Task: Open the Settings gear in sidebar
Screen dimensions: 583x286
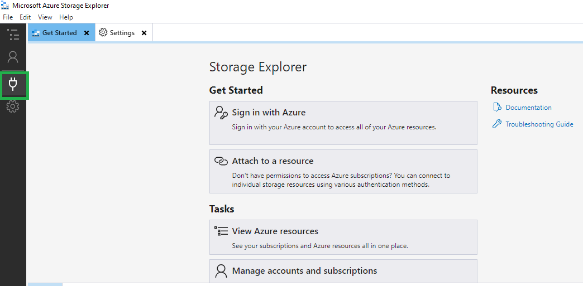Action: pyautogui.click(x=13, y=106)
